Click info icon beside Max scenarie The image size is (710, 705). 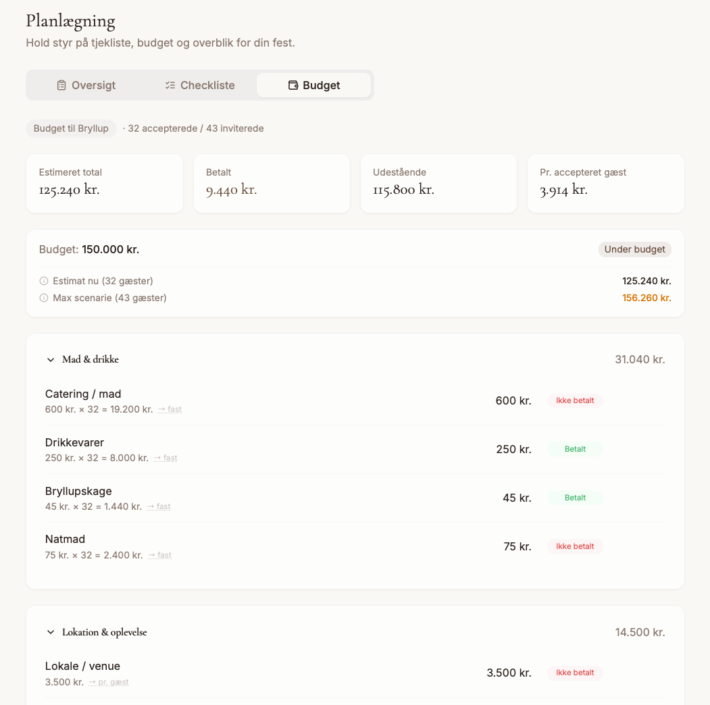click(44, 298)
